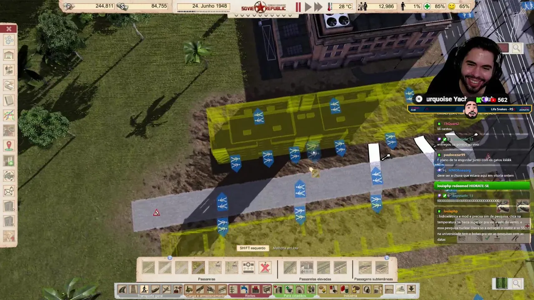
Task: Choose the first footpath type in Passarelas
Action: (x=148, y=267)
